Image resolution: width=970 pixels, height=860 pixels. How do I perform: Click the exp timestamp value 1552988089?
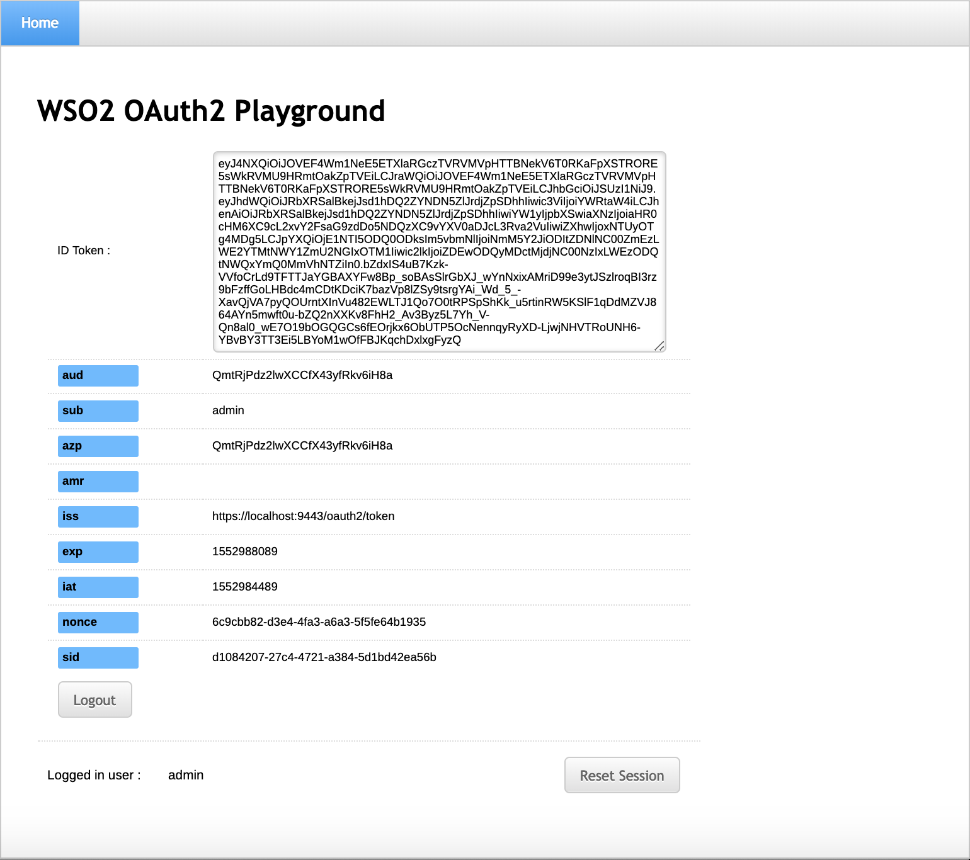(244, 551)
